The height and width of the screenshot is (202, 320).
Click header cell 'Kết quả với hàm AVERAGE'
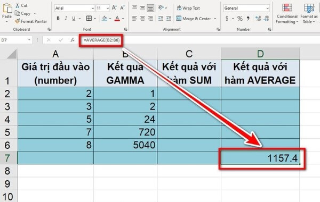(260, 73)
